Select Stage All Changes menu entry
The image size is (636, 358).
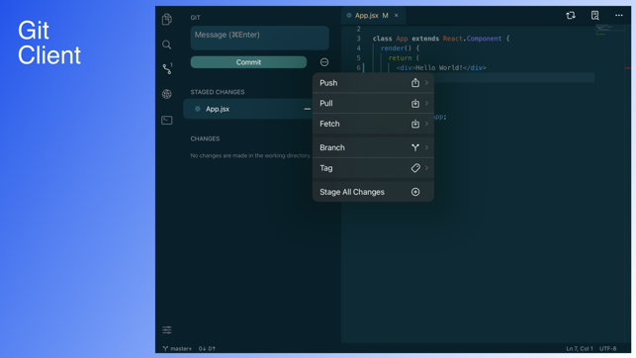(373, 192)
